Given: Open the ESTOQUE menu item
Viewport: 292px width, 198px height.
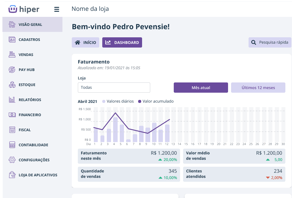Looking at the screenshot, I should pos(32,85).
